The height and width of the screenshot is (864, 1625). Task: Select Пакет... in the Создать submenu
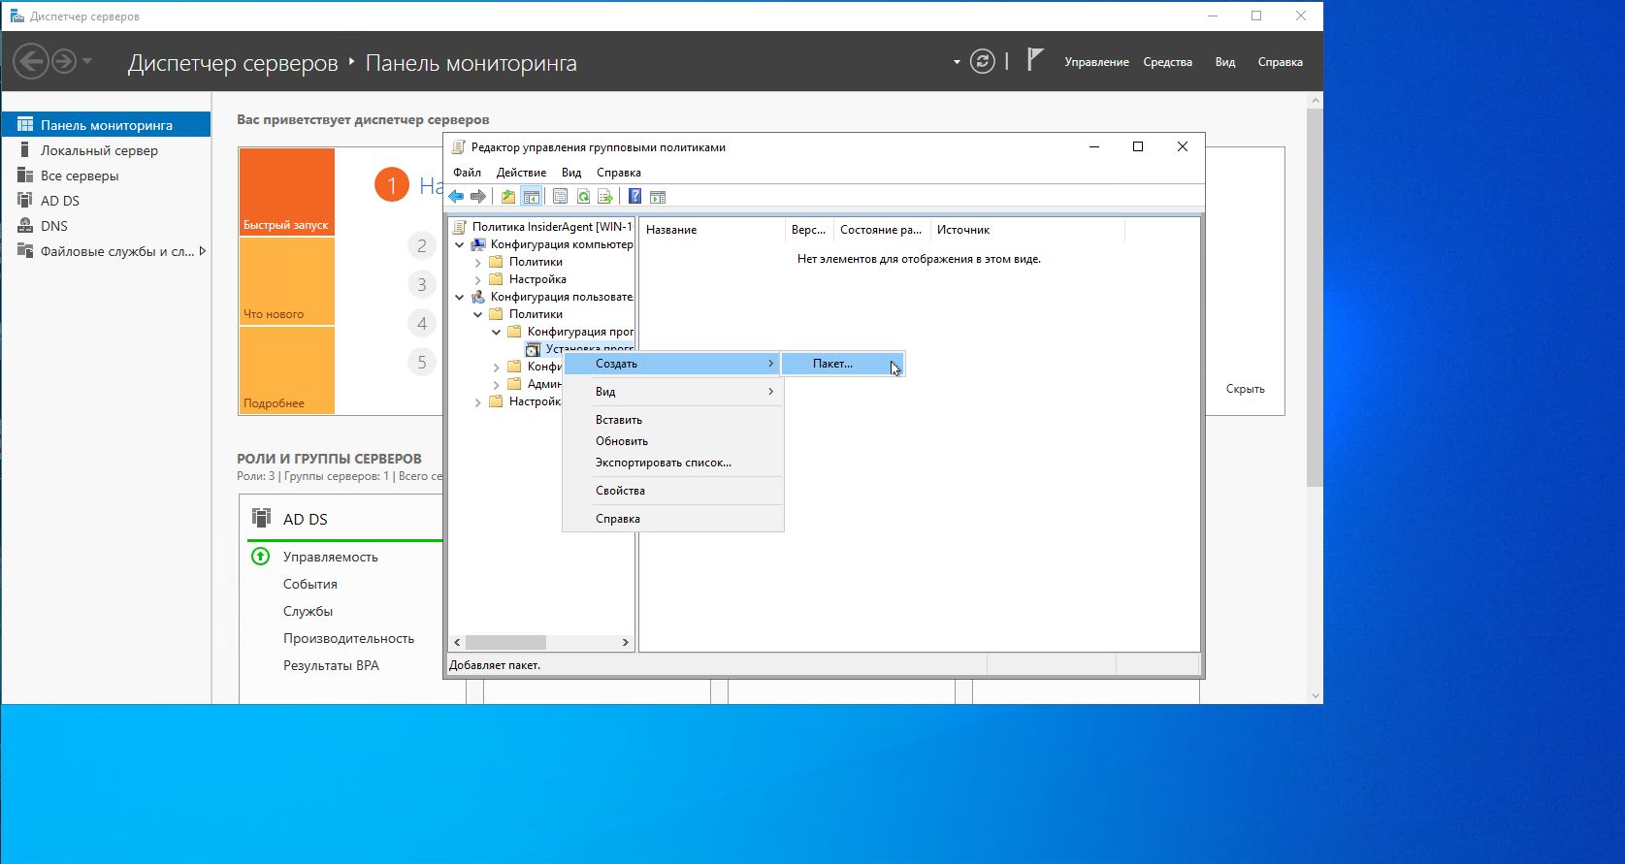pos(832,364)
